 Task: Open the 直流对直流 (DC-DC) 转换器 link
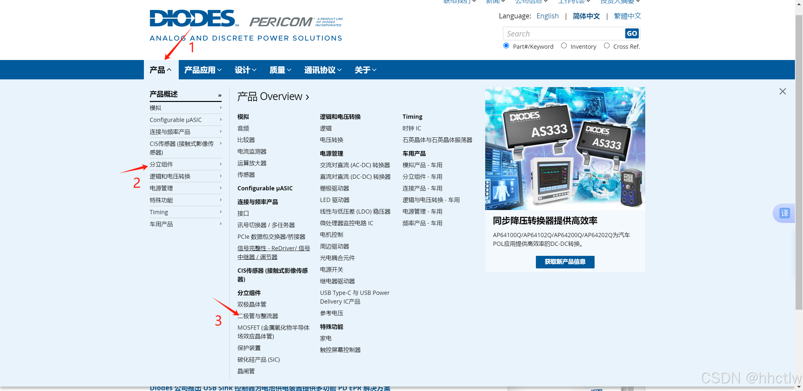(x=355, y=177)
